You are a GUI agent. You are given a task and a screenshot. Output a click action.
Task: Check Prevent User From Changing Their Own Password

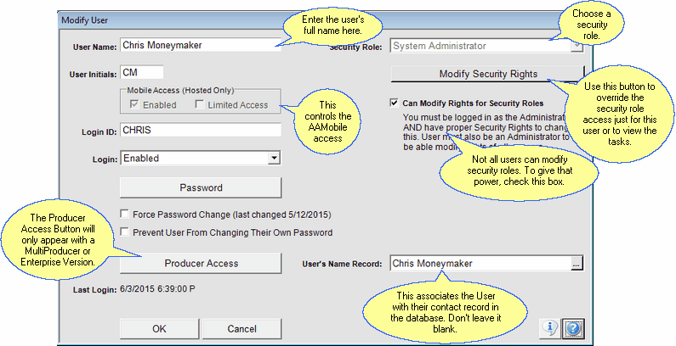(x=126, y=232)
